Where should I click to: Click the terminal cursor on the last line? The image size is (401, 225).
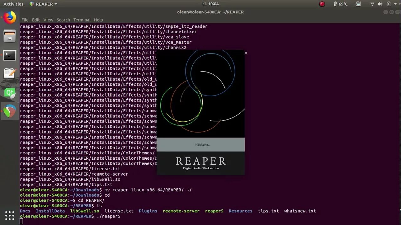tap(21, 222)
